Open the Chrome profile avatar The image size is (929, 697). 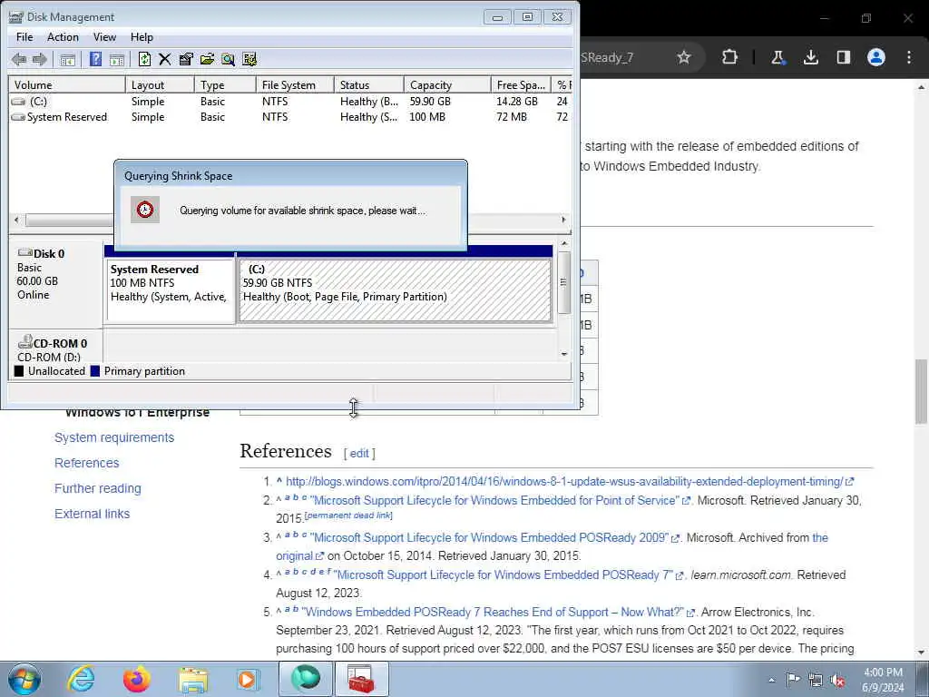point(876,57)
